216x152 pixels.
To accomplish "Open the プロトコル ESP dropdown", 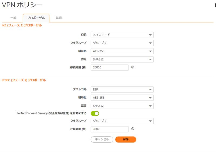I will [122, 89].
